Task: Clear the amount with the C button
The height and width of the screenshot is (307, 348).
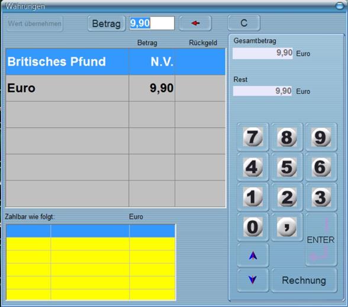Action: pos(244,23)
